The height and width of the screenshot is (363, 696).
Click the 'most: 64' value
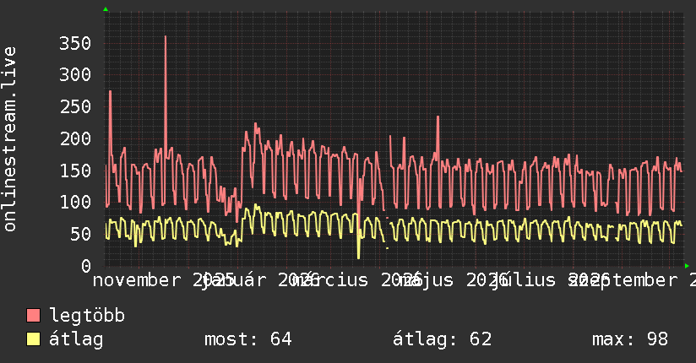point(247,339)
